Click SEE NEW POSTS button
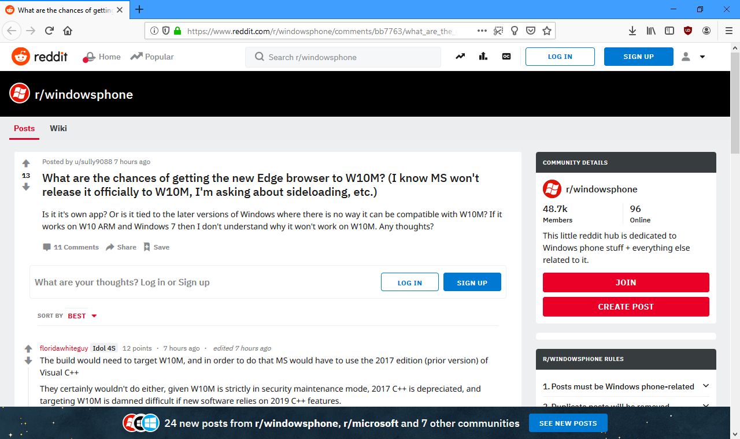 coord(568,423)
